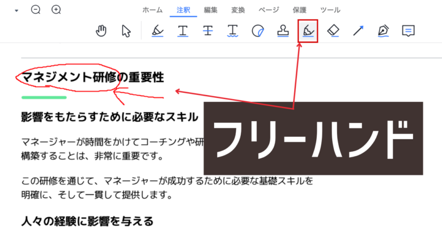Choose the Eraser tool
The width and height of the screenshot is (442, 232).
pos(333,31)
